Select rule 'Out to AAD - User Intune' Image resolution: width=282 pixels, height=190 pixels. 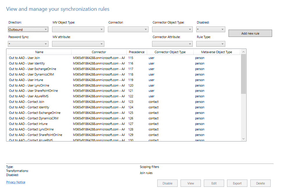[124, 80]
